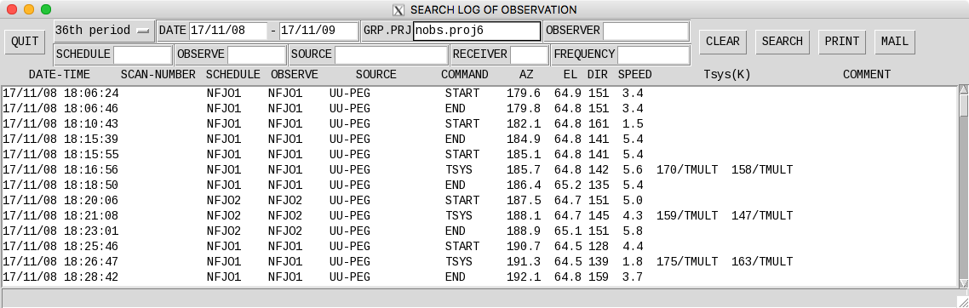Screen dimensions: 969x308
Task: Click NFJO2 schedule in 18:20:06 row
Action: tap(224, 201)
